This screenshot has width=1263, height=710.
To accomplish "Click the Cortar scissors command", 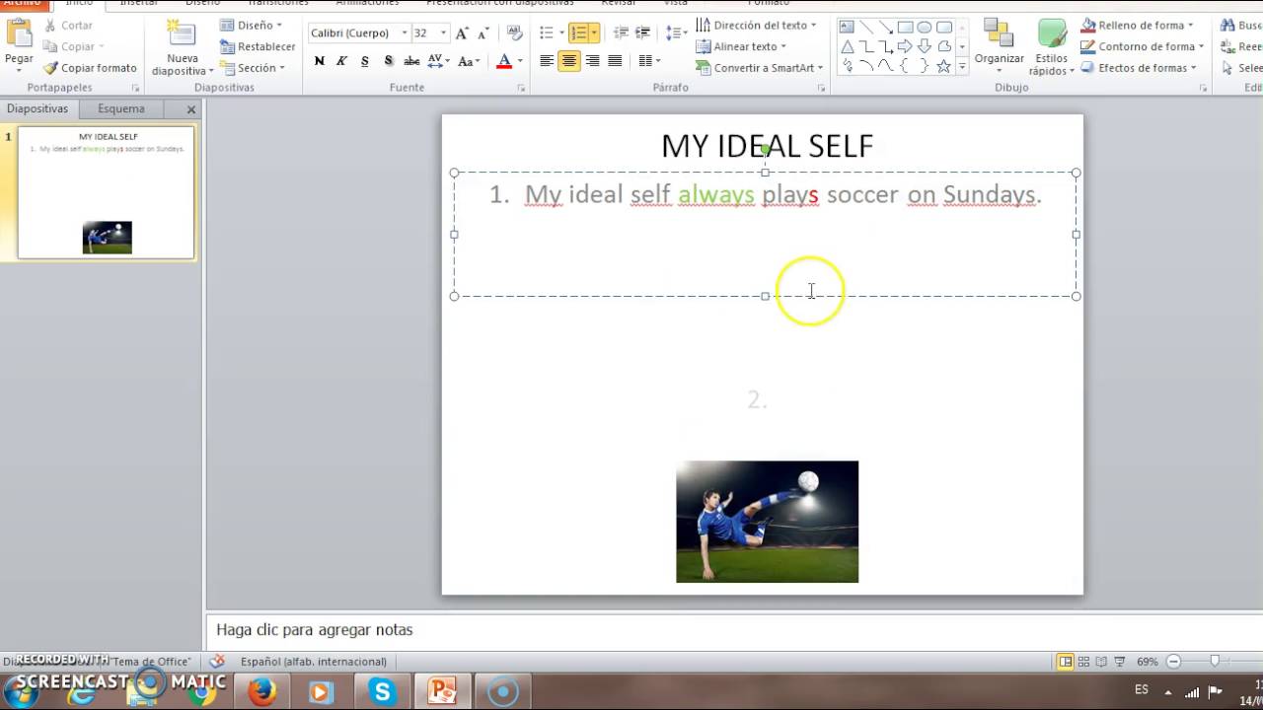I will point(68,26).
